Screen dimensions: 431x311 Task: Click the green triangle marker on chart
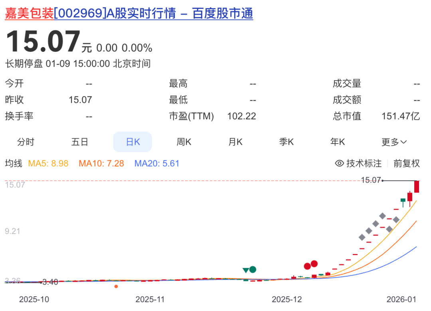point(246,270)
